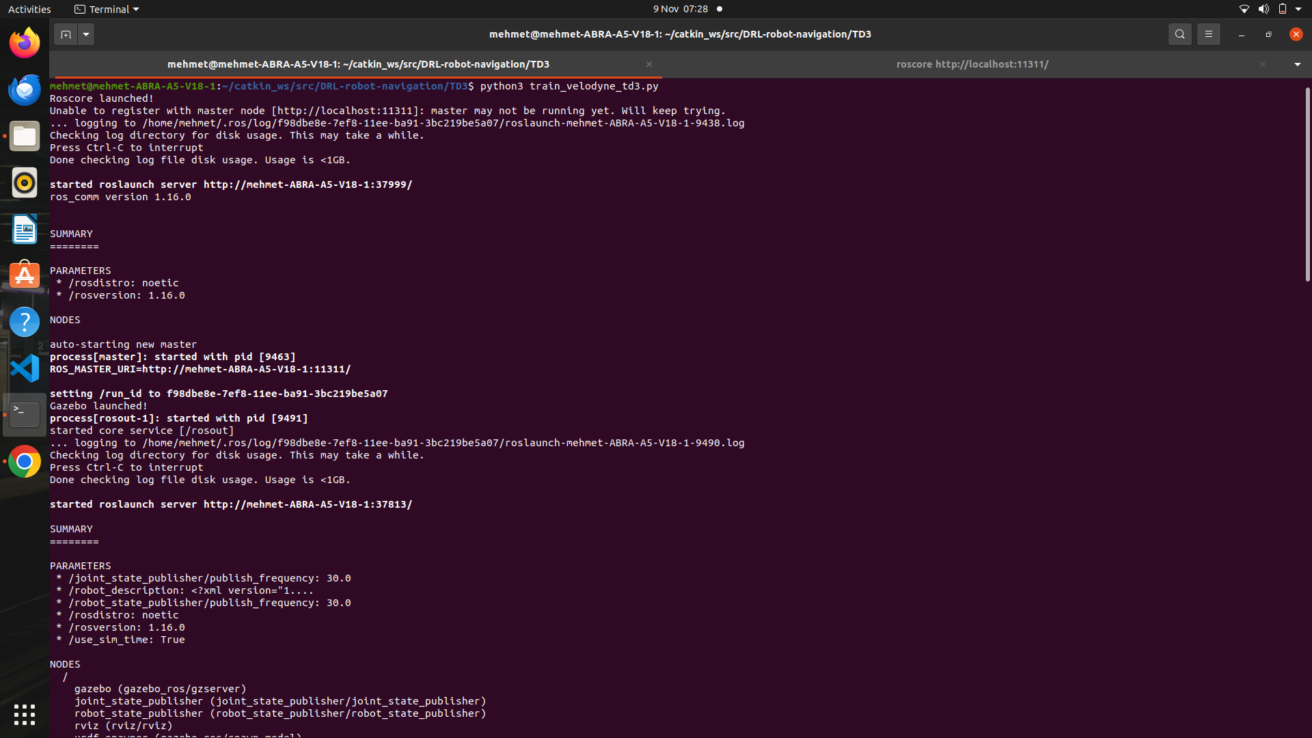The width and height of the screenshot is (1312, 738).
Task: Open the terminal hamburger menu
Action: pos(1208,33)
